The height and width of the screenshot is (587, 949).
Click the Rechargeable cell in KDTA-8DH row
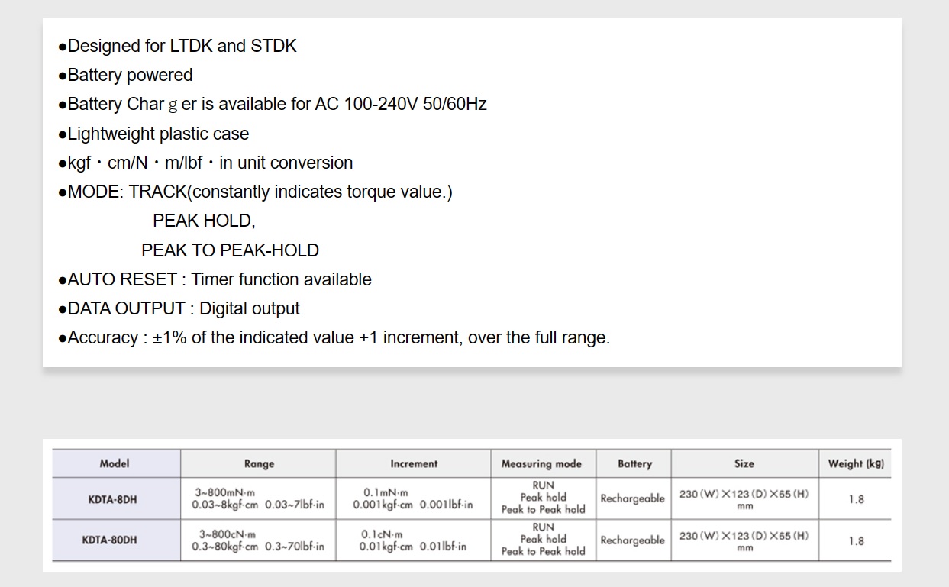point(632,499)
